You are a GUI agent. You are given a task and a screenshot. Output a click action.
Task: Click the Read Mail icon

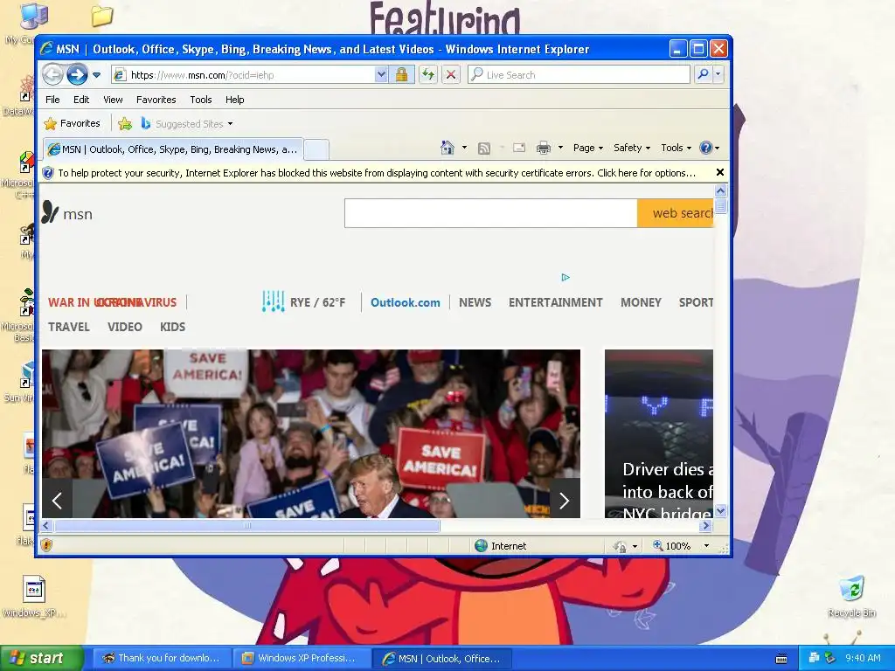(519, 148)
